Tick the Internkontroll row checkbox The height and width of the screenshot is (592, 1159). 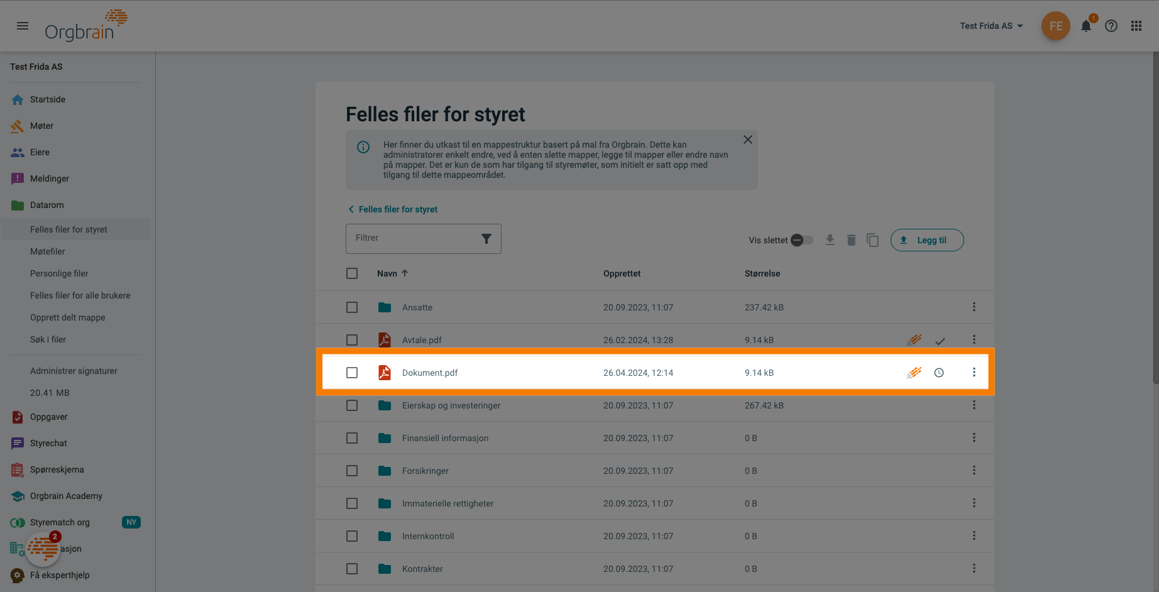pyautogui.click(x=352, y=536)
